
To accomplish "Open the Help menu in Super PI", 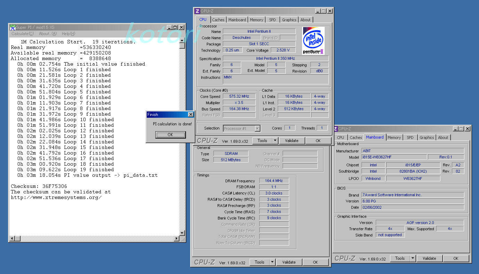I will coord(68,34).
